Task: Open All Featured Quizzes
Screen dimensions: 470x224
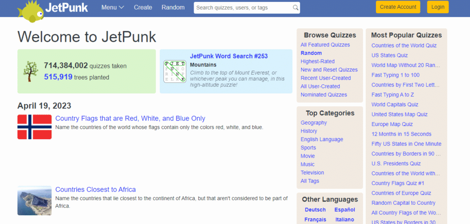Action: 325,45
